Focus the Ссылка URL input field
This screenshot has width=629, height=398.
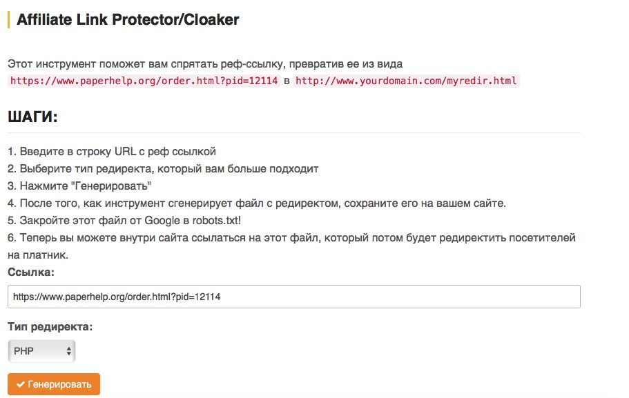294,297
